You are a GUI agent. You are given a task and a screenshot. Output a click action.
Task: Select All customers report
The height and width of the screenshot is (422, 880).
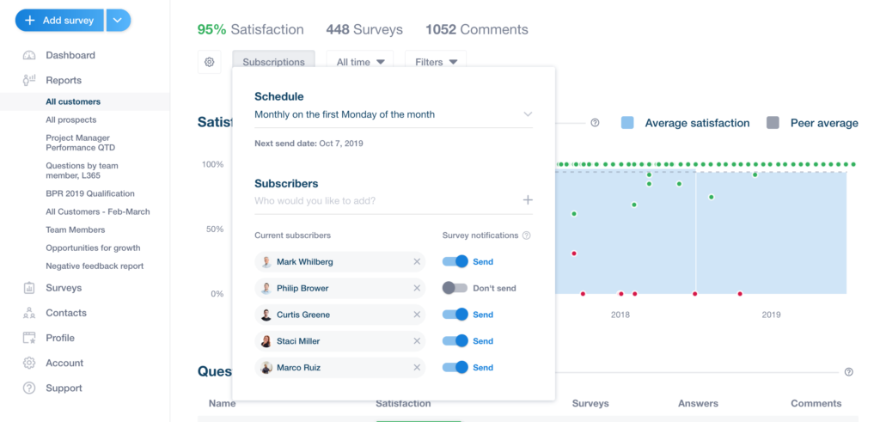tap(73, 101)
